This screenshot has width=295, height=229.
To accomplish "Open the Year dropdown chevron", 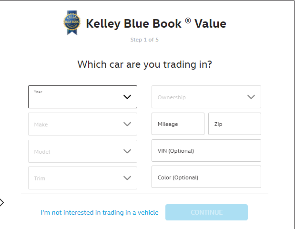I will click(x=127, y=97).
